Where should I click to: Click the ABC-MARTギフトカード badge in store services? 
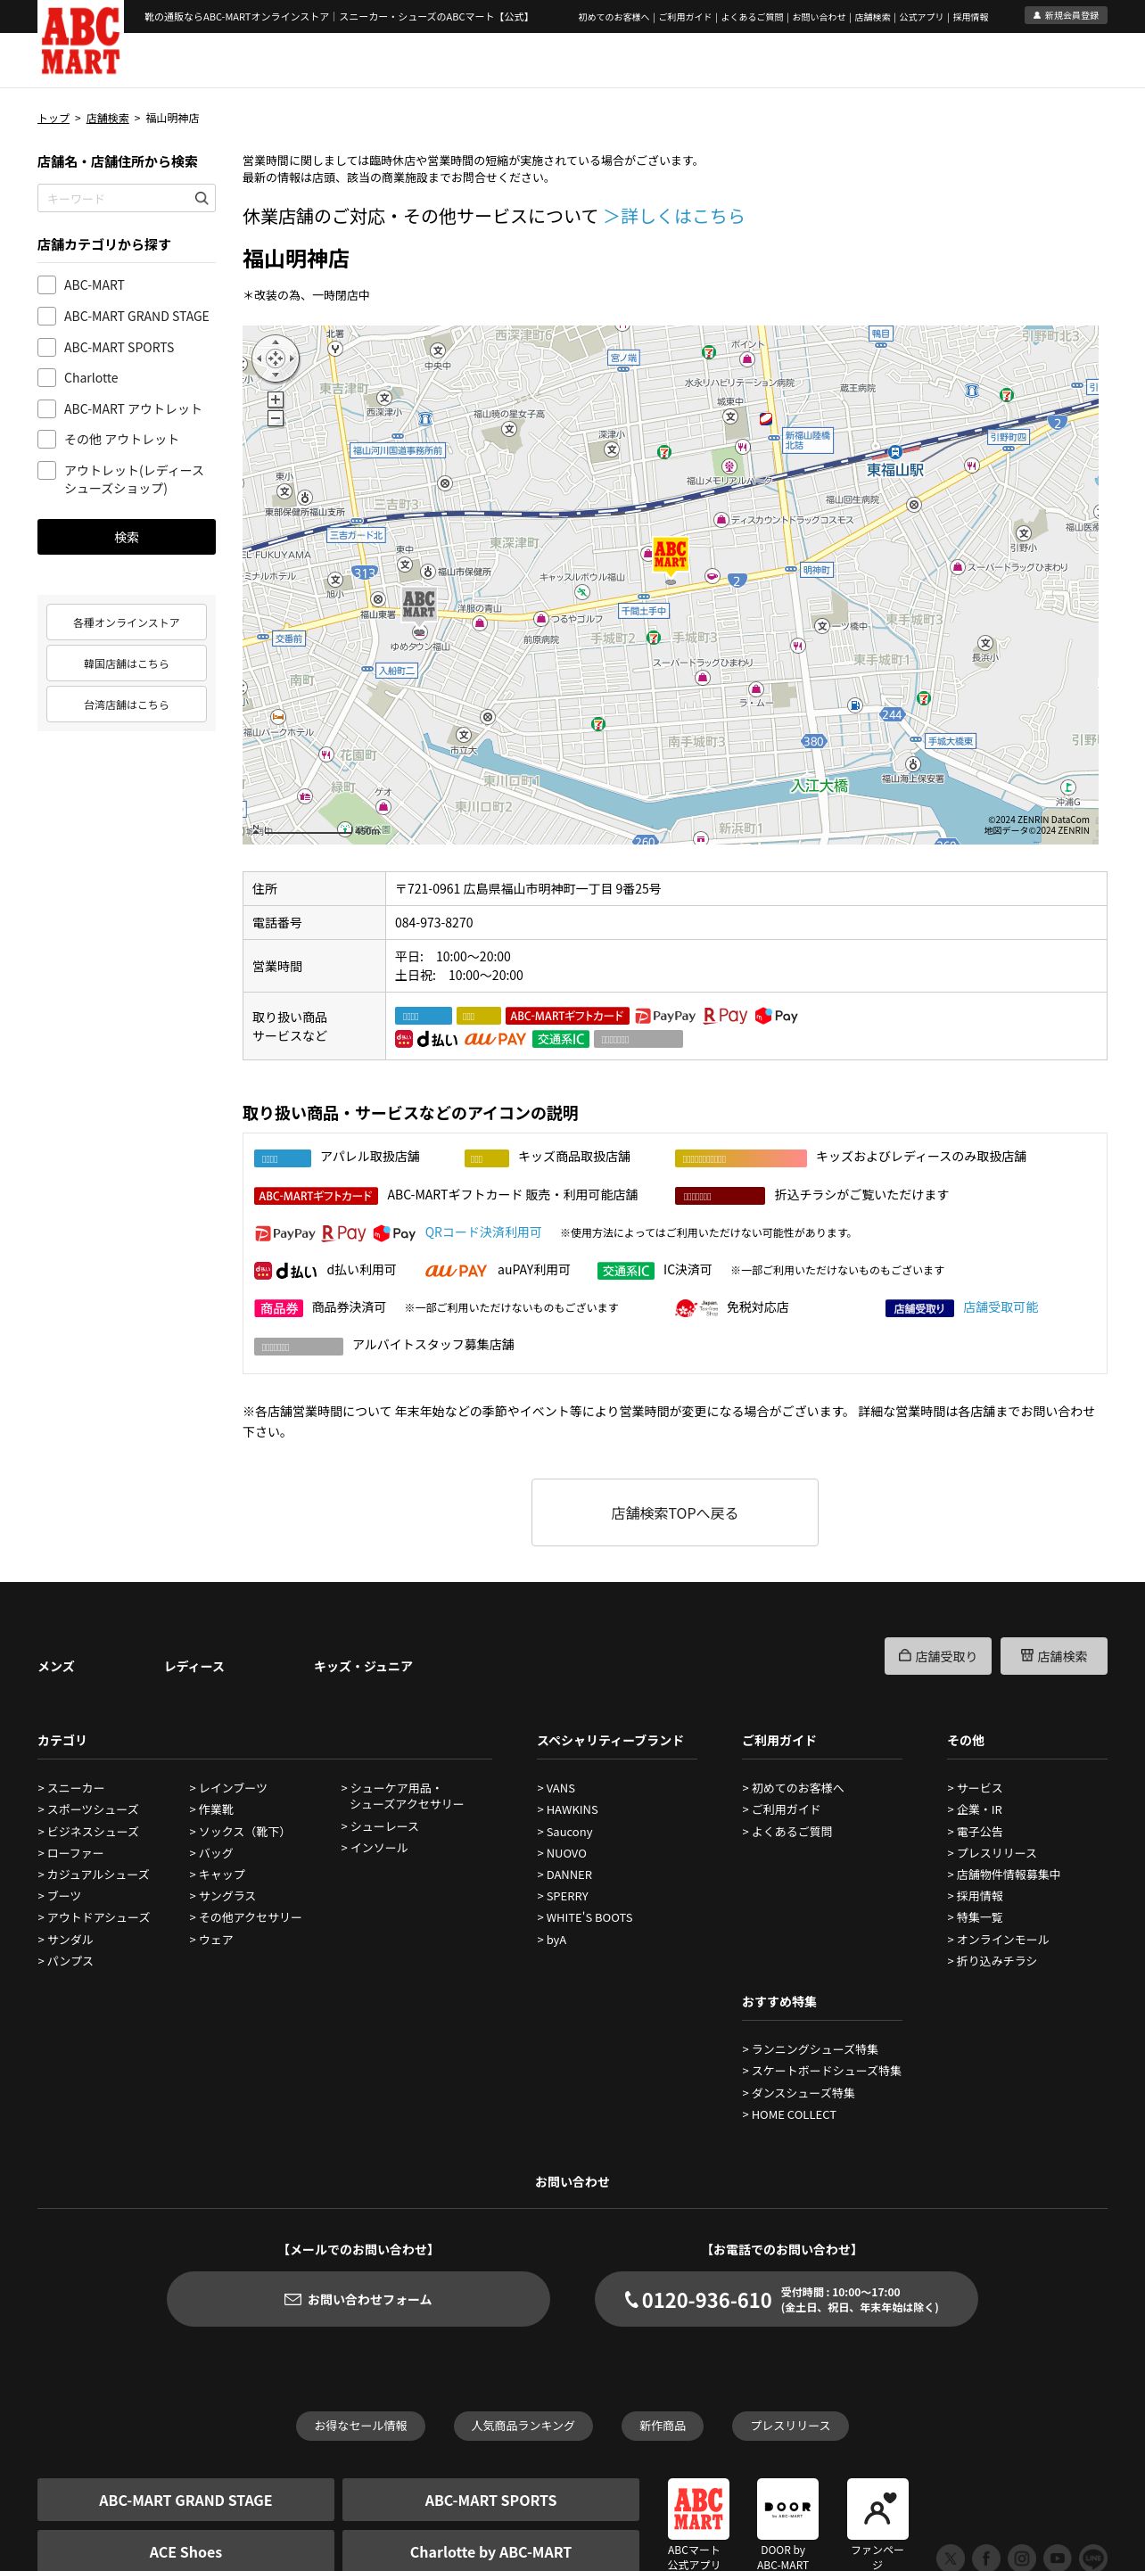pos(567,1016)
